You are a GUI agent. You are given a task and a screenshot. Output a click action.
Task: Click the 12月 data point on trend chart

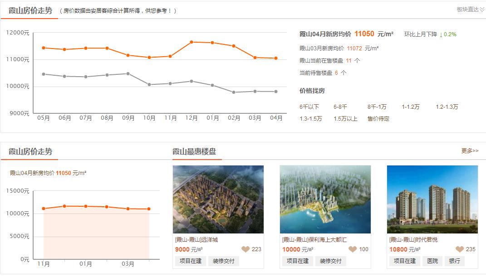[191, 42]
